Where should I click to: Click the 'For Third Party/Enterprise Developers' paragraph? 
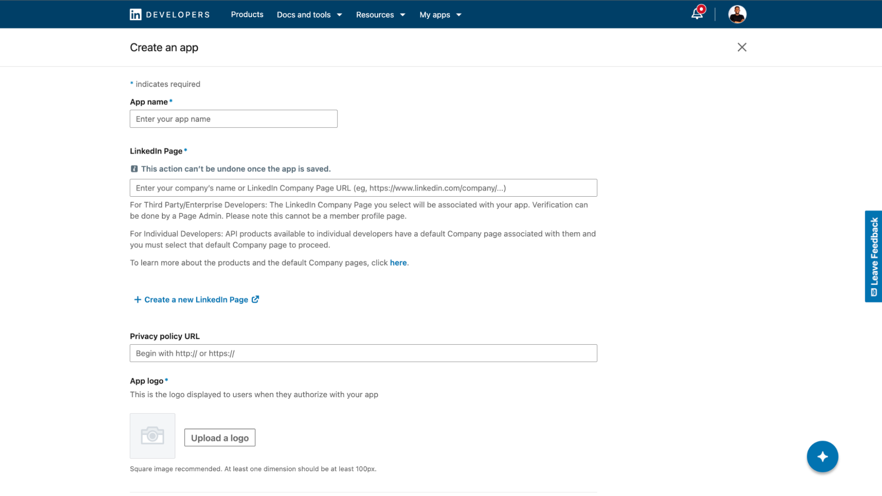click(359, 210)
